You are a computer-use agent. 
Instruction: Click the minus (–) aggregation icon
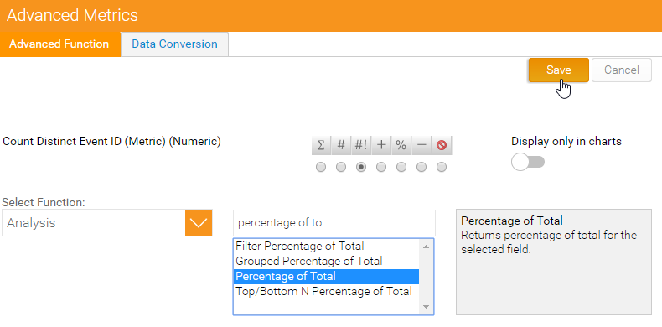(422, 145)
